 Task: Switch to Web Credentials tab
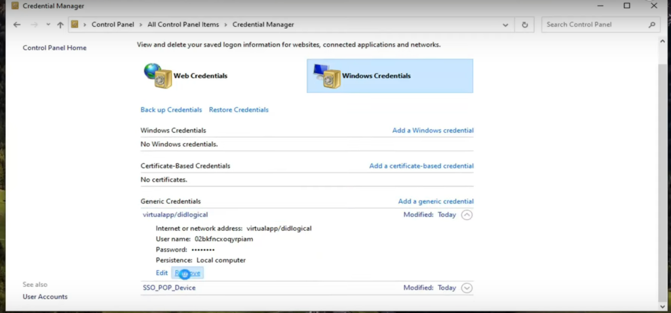(x=200, y=76)
